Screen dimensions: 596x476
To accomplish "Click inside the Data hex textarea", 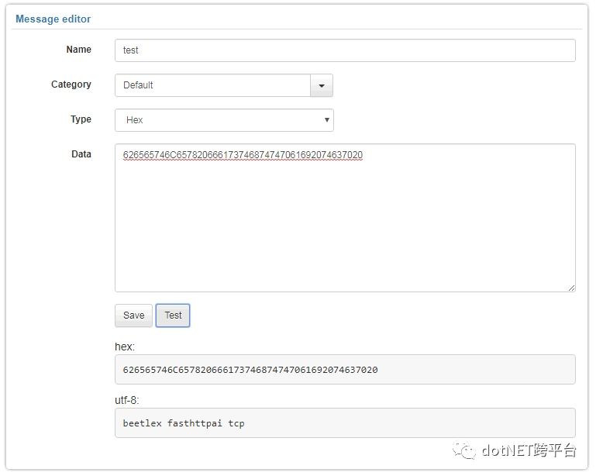I will coord(345,218).
